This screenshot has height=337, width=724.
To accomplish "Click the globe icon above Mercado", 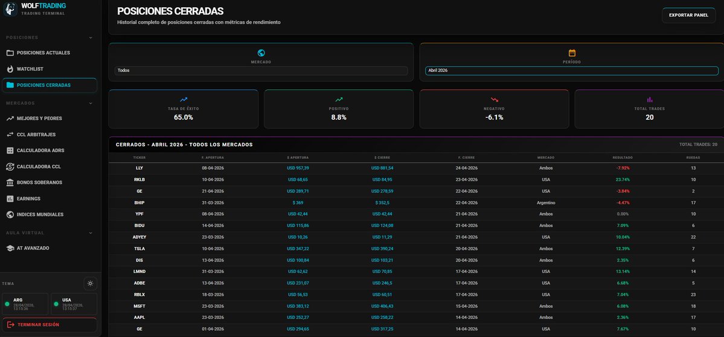I will [261, 53].
